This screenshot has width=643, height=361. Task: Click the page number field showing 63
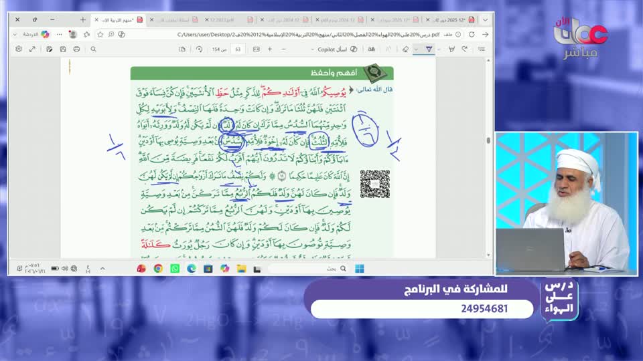pos(238,49)
